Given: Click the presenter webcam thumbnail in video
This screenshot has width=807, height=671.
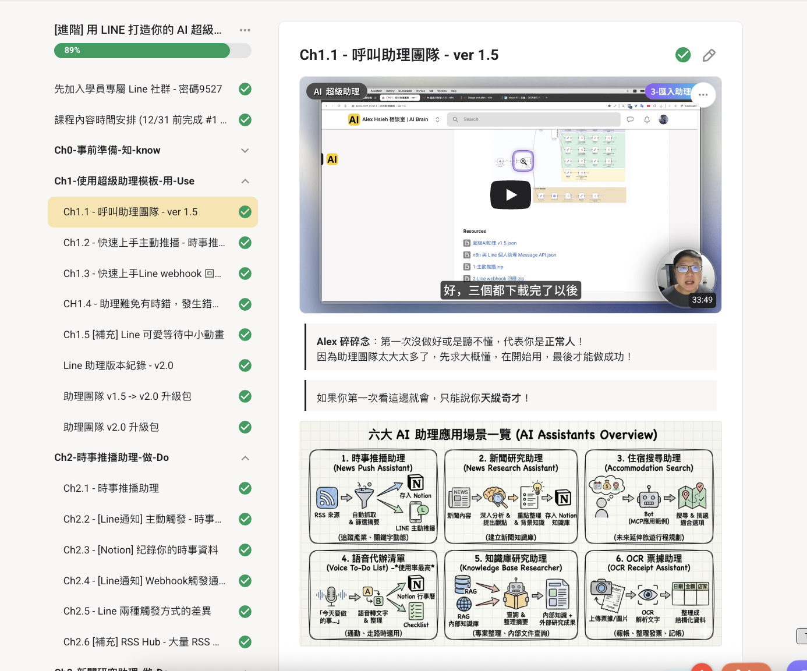Looking at the screenshot, I should 685,278.
